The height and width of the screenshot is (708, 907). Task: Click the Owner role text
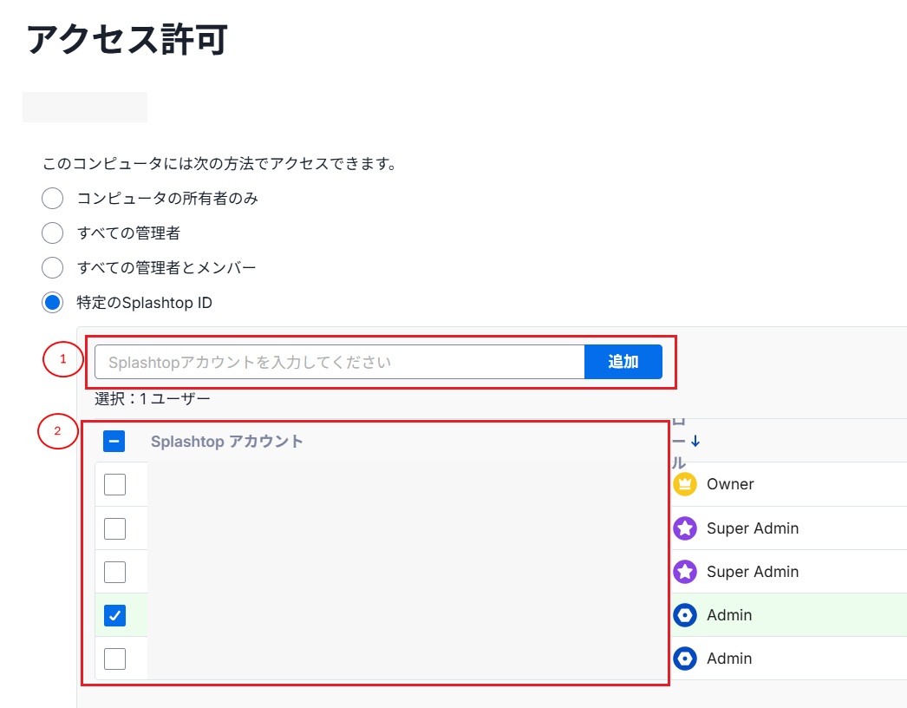(730, 484)
